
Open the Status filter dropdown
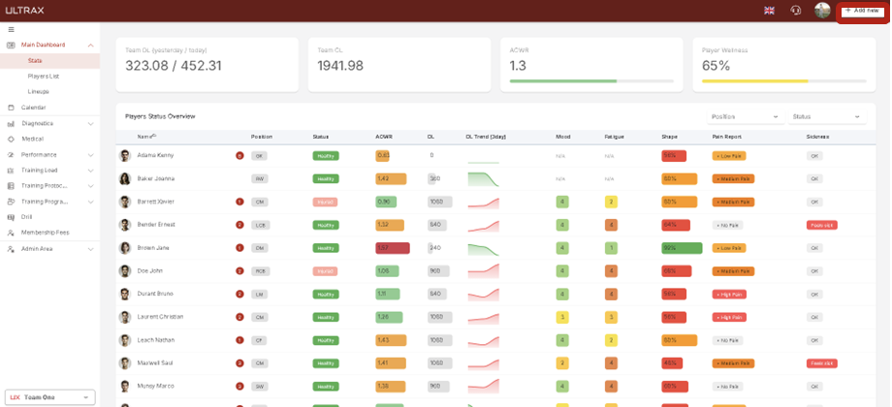coord(826,117)
